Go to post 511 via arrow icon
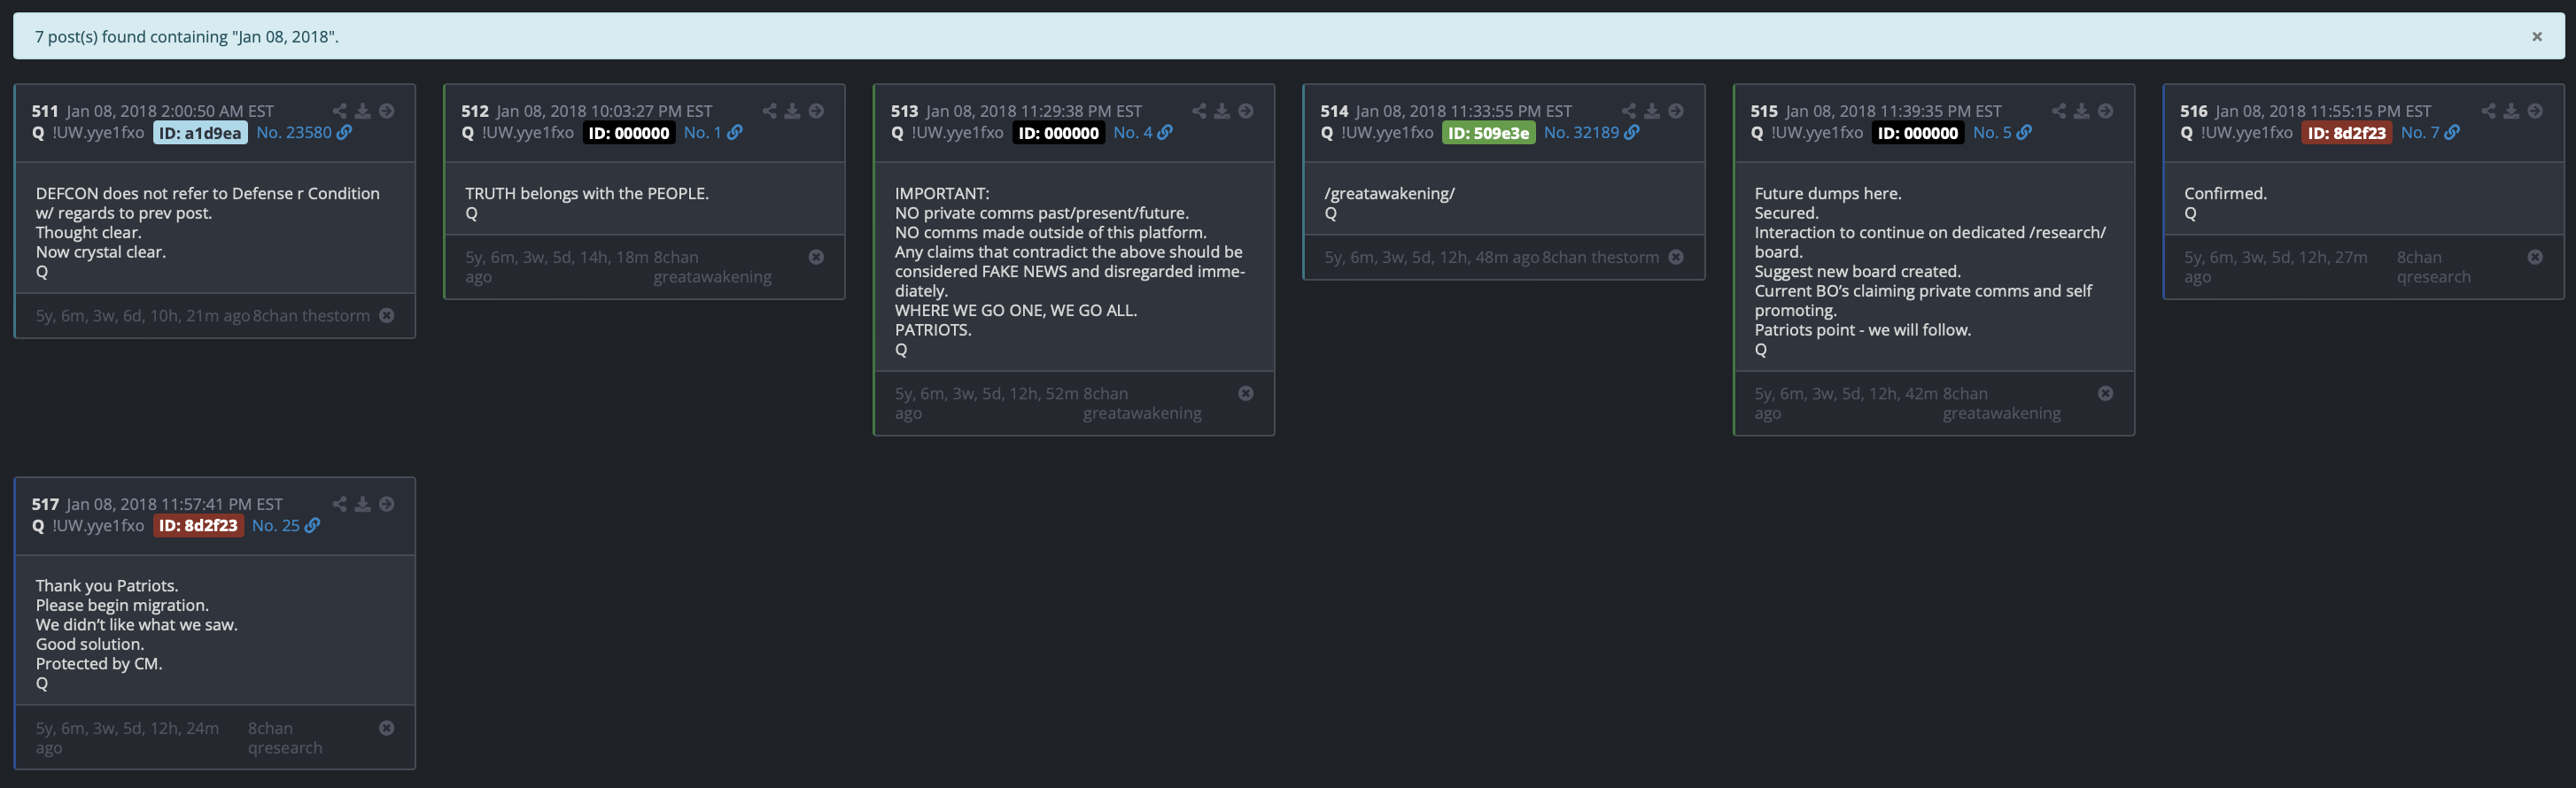 tap(386, 111)
